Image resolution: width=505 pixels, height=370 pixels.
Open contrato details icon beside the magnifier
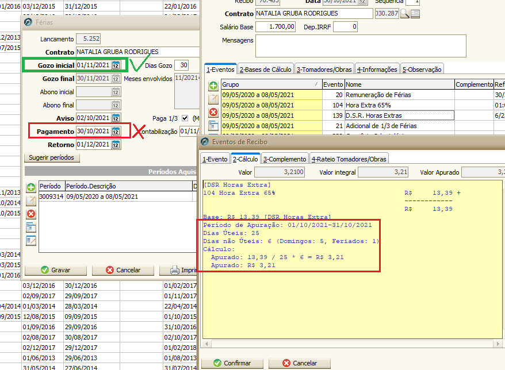click(x=415, y=14)
